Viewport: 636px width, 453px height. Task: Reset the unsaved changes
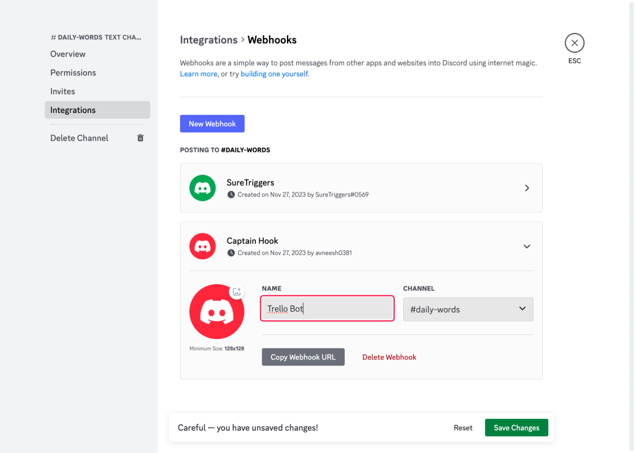coord(463,428)
